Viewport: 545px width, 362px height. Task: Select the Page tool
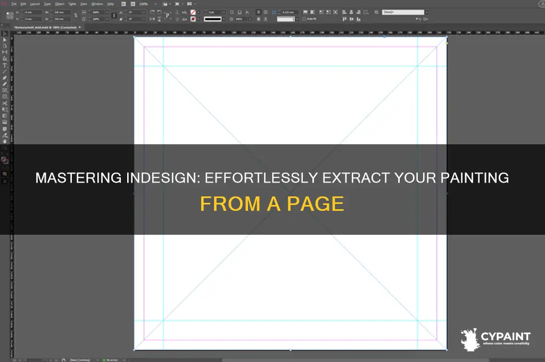click(5, 46)
